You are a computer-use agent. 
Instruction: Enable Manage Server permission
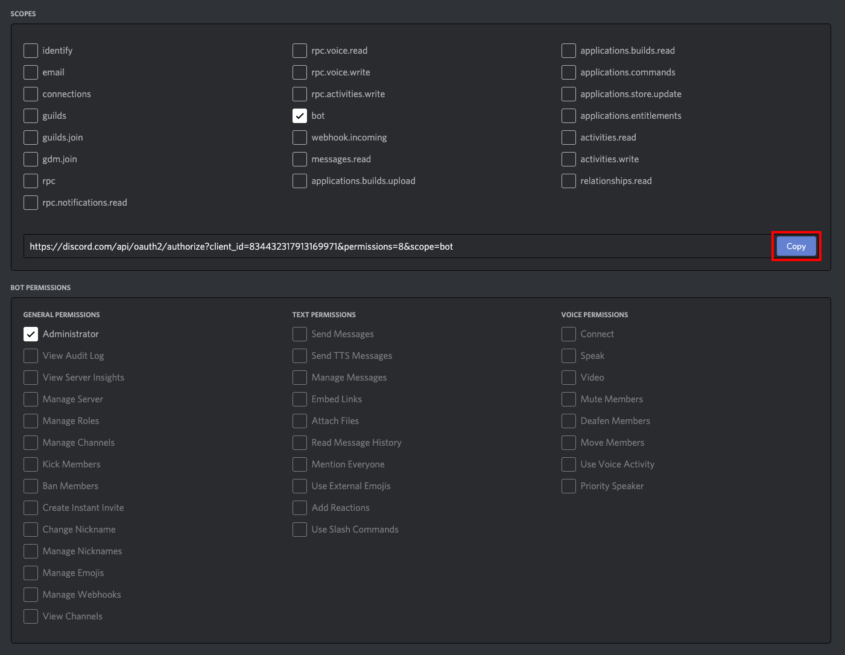(31, 399)
